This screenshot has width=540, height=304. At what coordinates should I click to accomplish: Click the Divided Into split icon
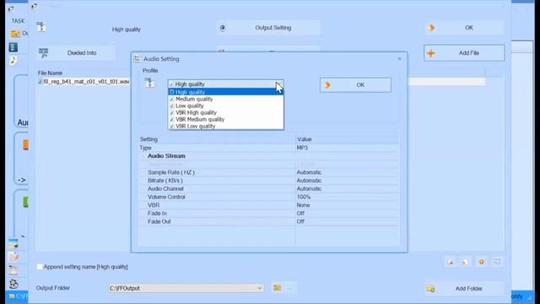click(x=43, y=52)
